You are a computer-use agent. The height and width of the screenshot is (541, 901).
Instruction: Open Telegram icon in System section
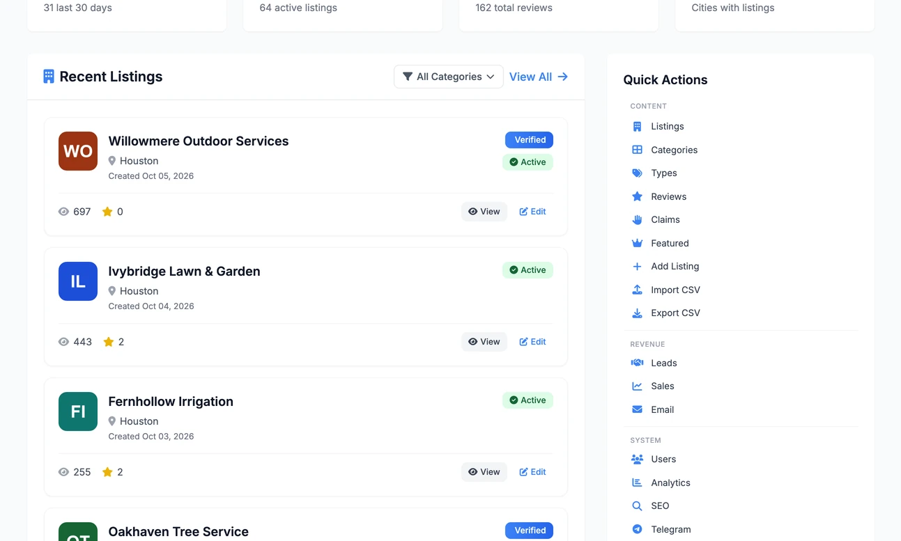637,529
